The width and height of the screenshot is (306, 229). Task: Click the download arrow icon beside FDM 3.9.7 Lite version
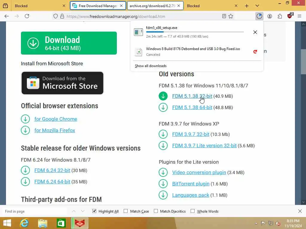pos(163,146)
